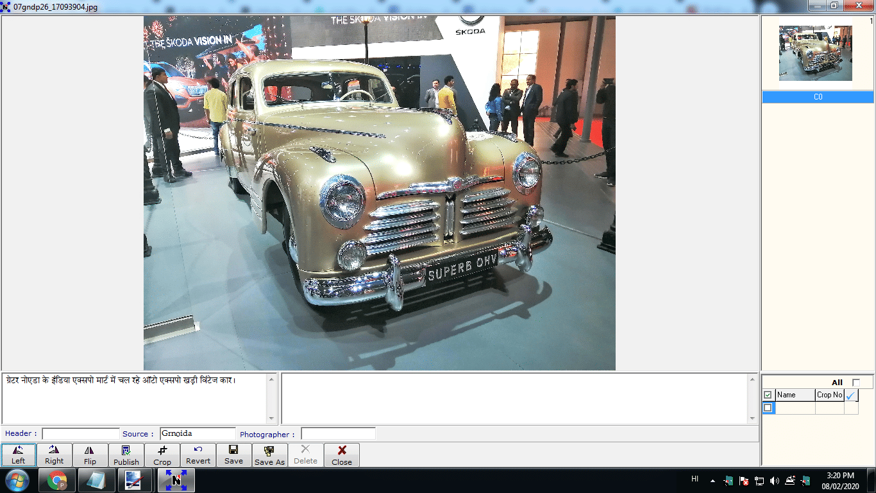Open the Save As option
Screen dimensions: 876x493
point(270,455)
